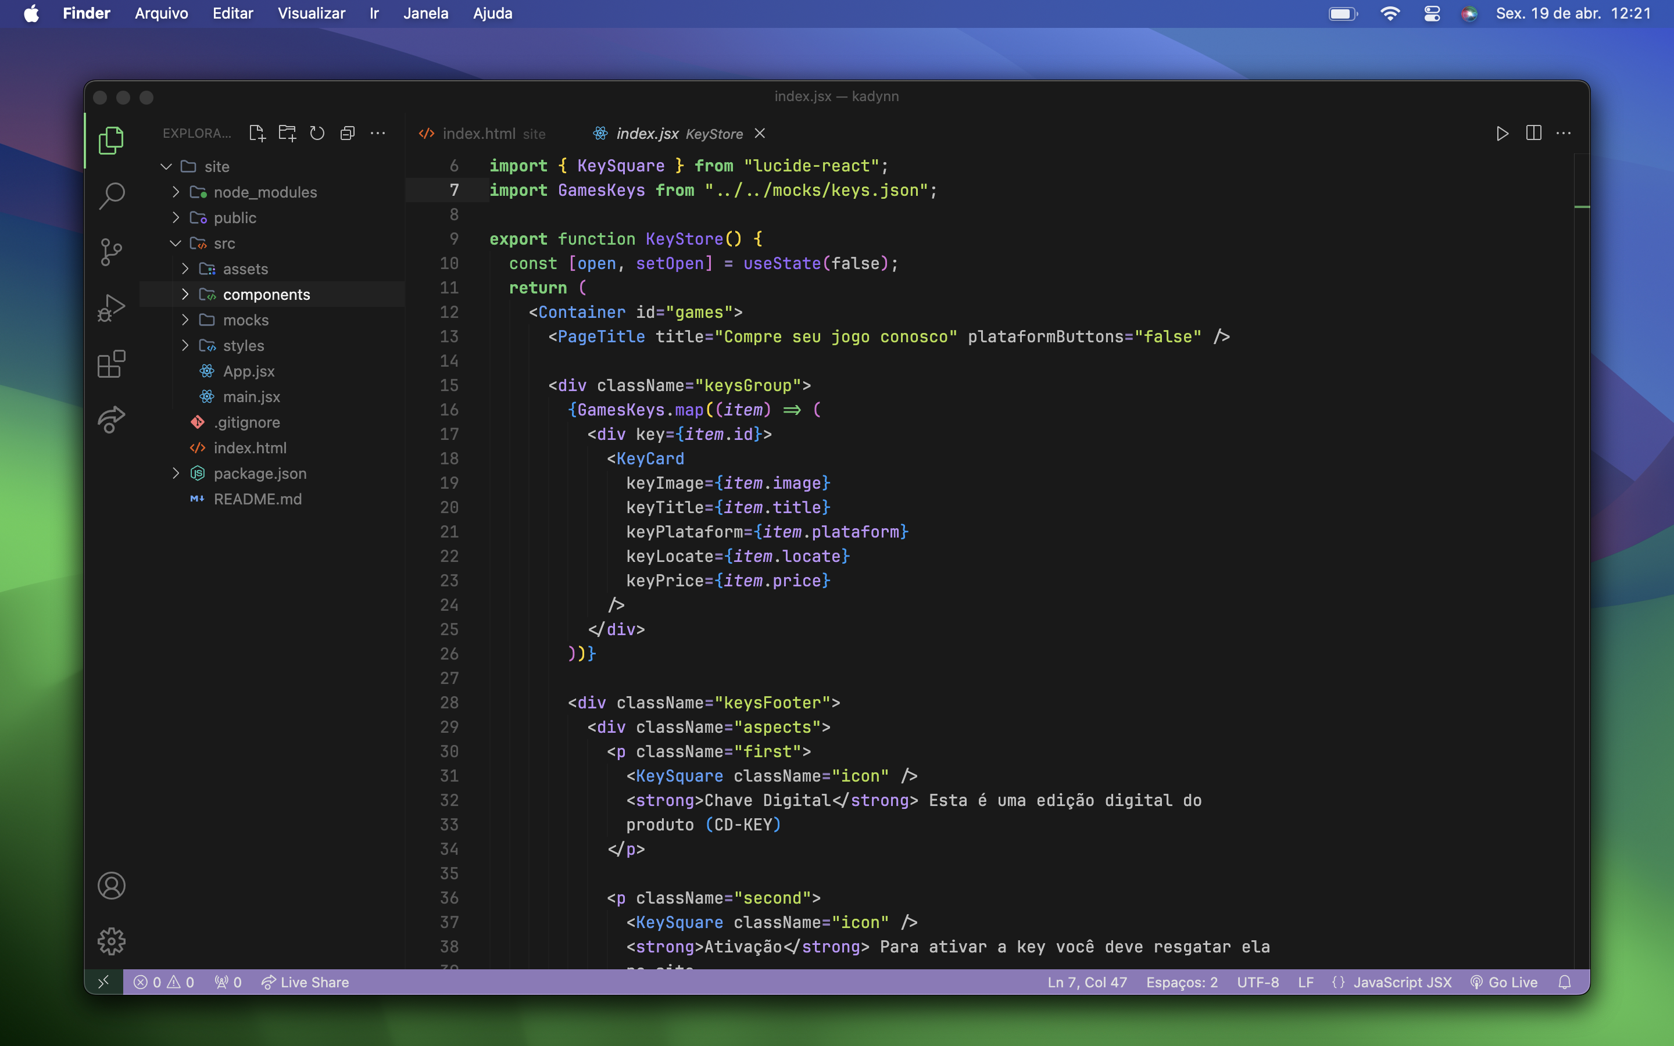Collapse all folders in explorer
Viewport: 1674px width, 1046px height.
point(347,133)
